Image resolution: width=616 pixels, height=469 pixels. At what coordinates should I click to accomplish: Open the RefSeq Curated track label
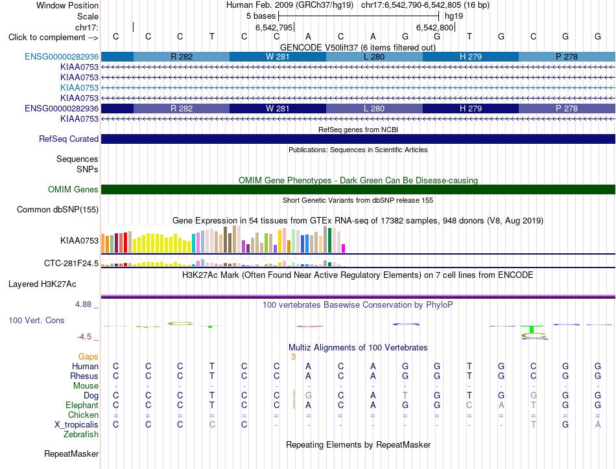click(69, 139)
